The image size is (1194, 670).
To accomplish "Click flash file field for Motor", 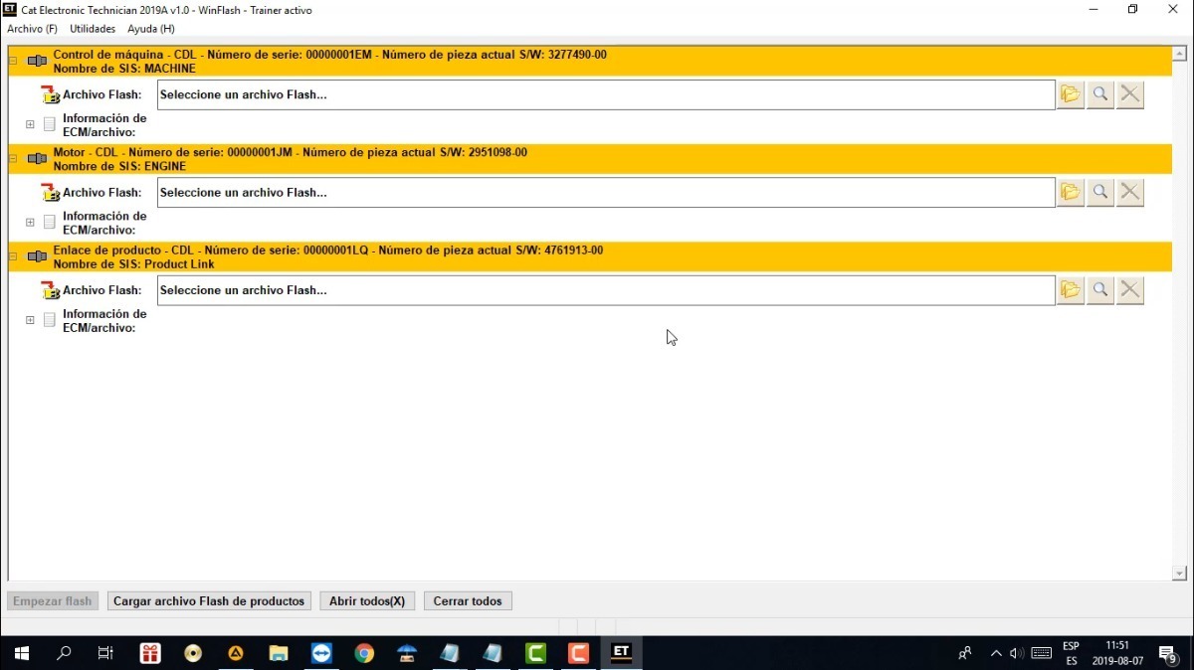I will pos(606,192).
